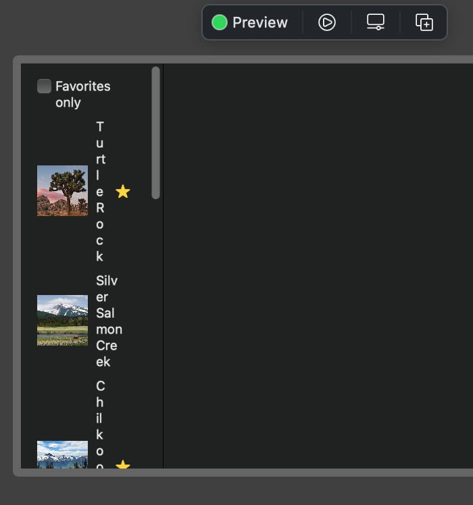473x505 pixels.
Task: Select the Turtle Rock thumbnail image
Action: 63,190
